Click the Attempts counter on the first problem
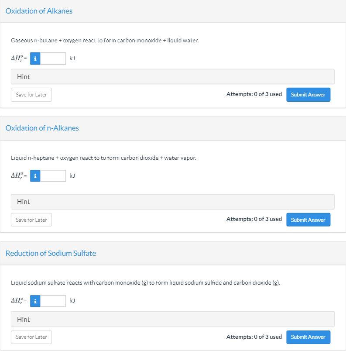Screen dimensions: 346x351 click(254, 94)
